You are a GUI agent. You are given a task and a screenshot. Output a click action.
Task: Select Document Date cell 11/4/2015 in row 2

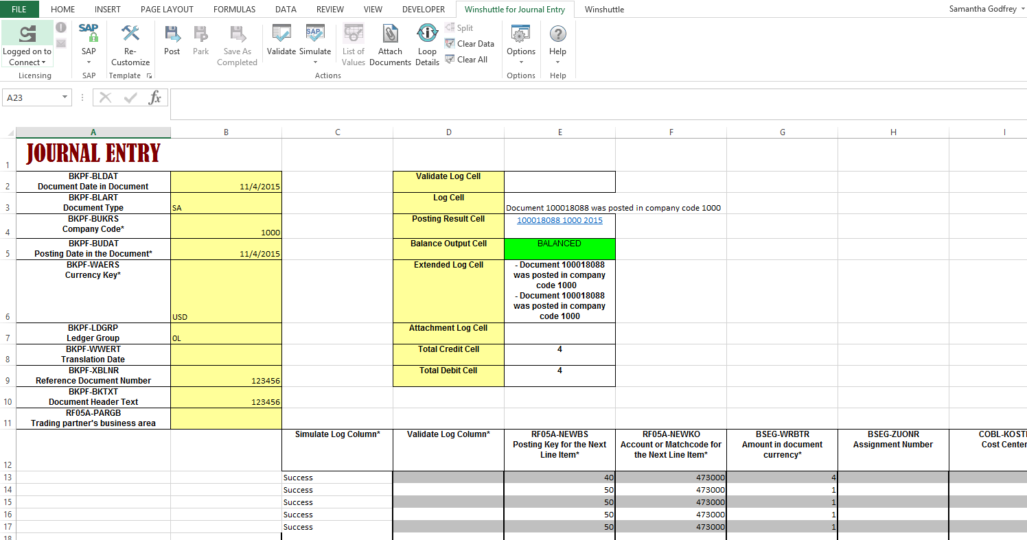226,182
